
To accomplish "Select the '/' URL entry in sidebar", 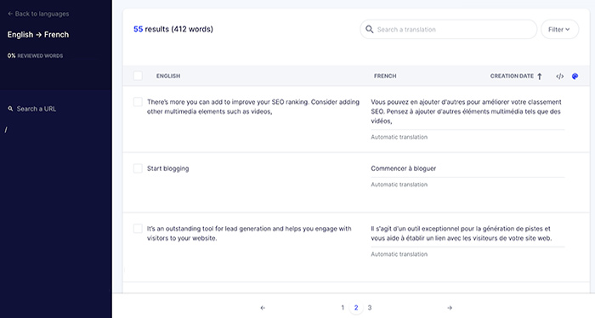I will click(6, 130).
